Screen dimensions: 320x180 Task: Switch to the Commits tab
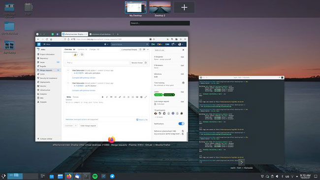point(82,49)
